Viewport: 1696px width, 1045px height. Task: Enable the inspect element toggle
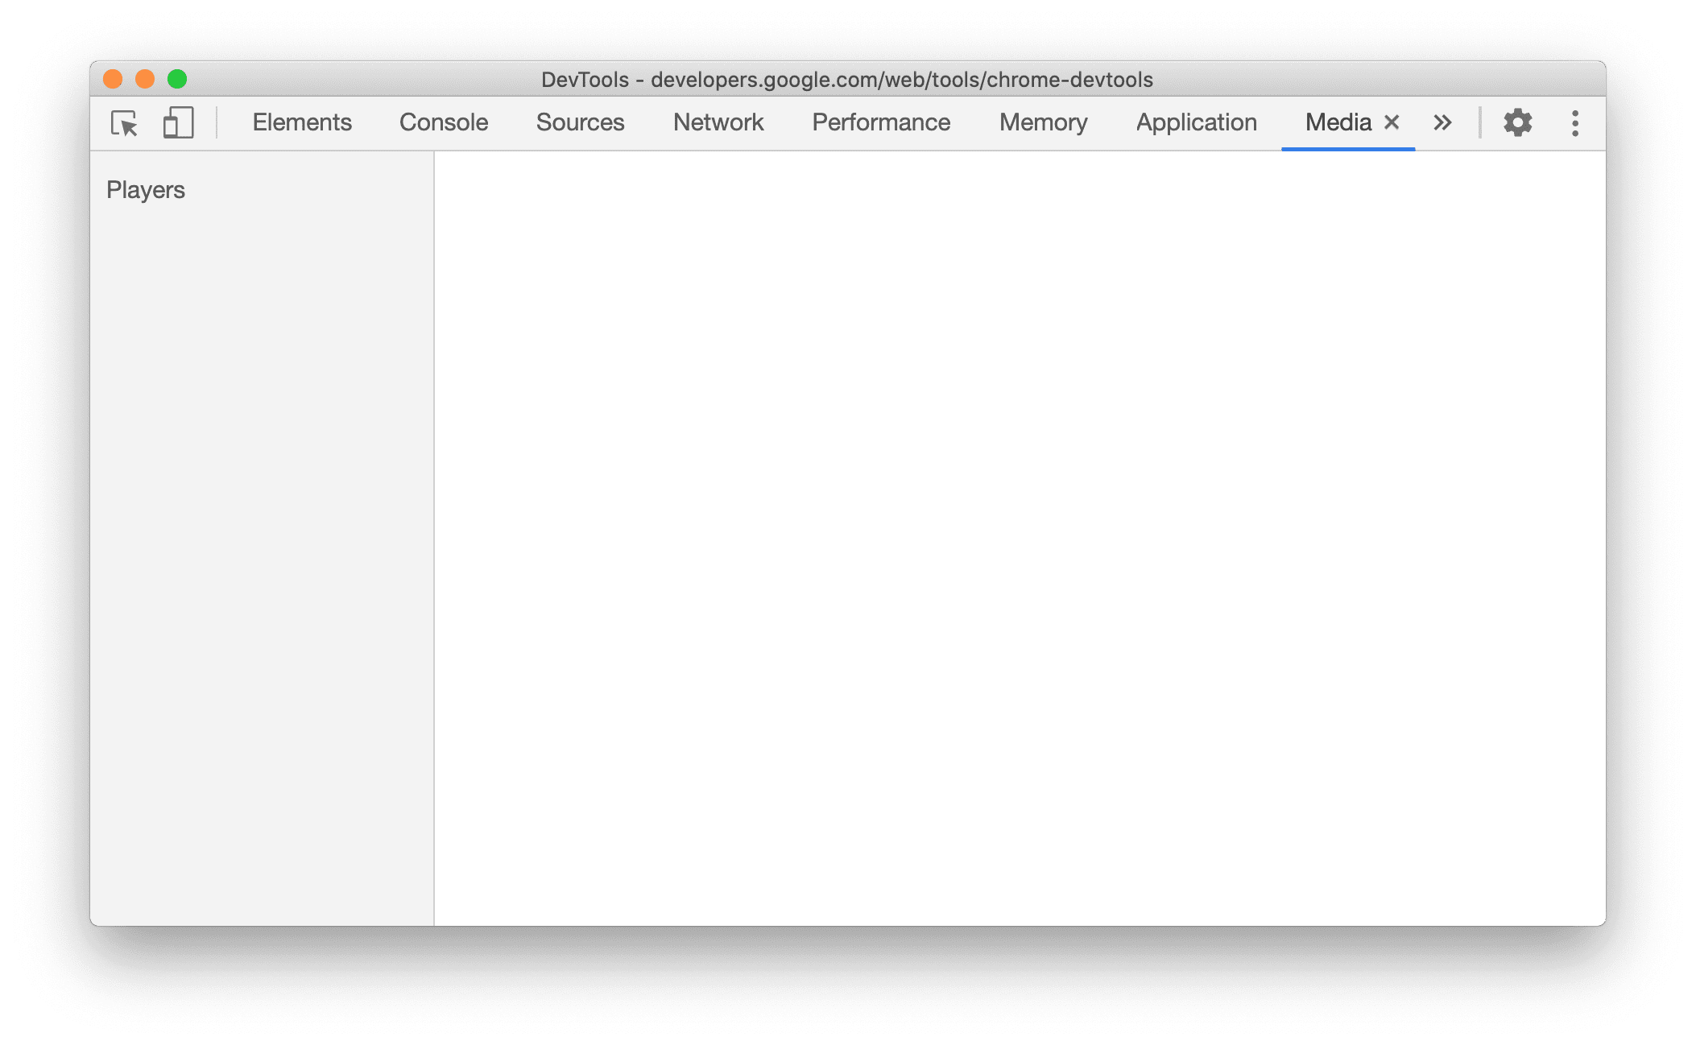coord(125,121)
